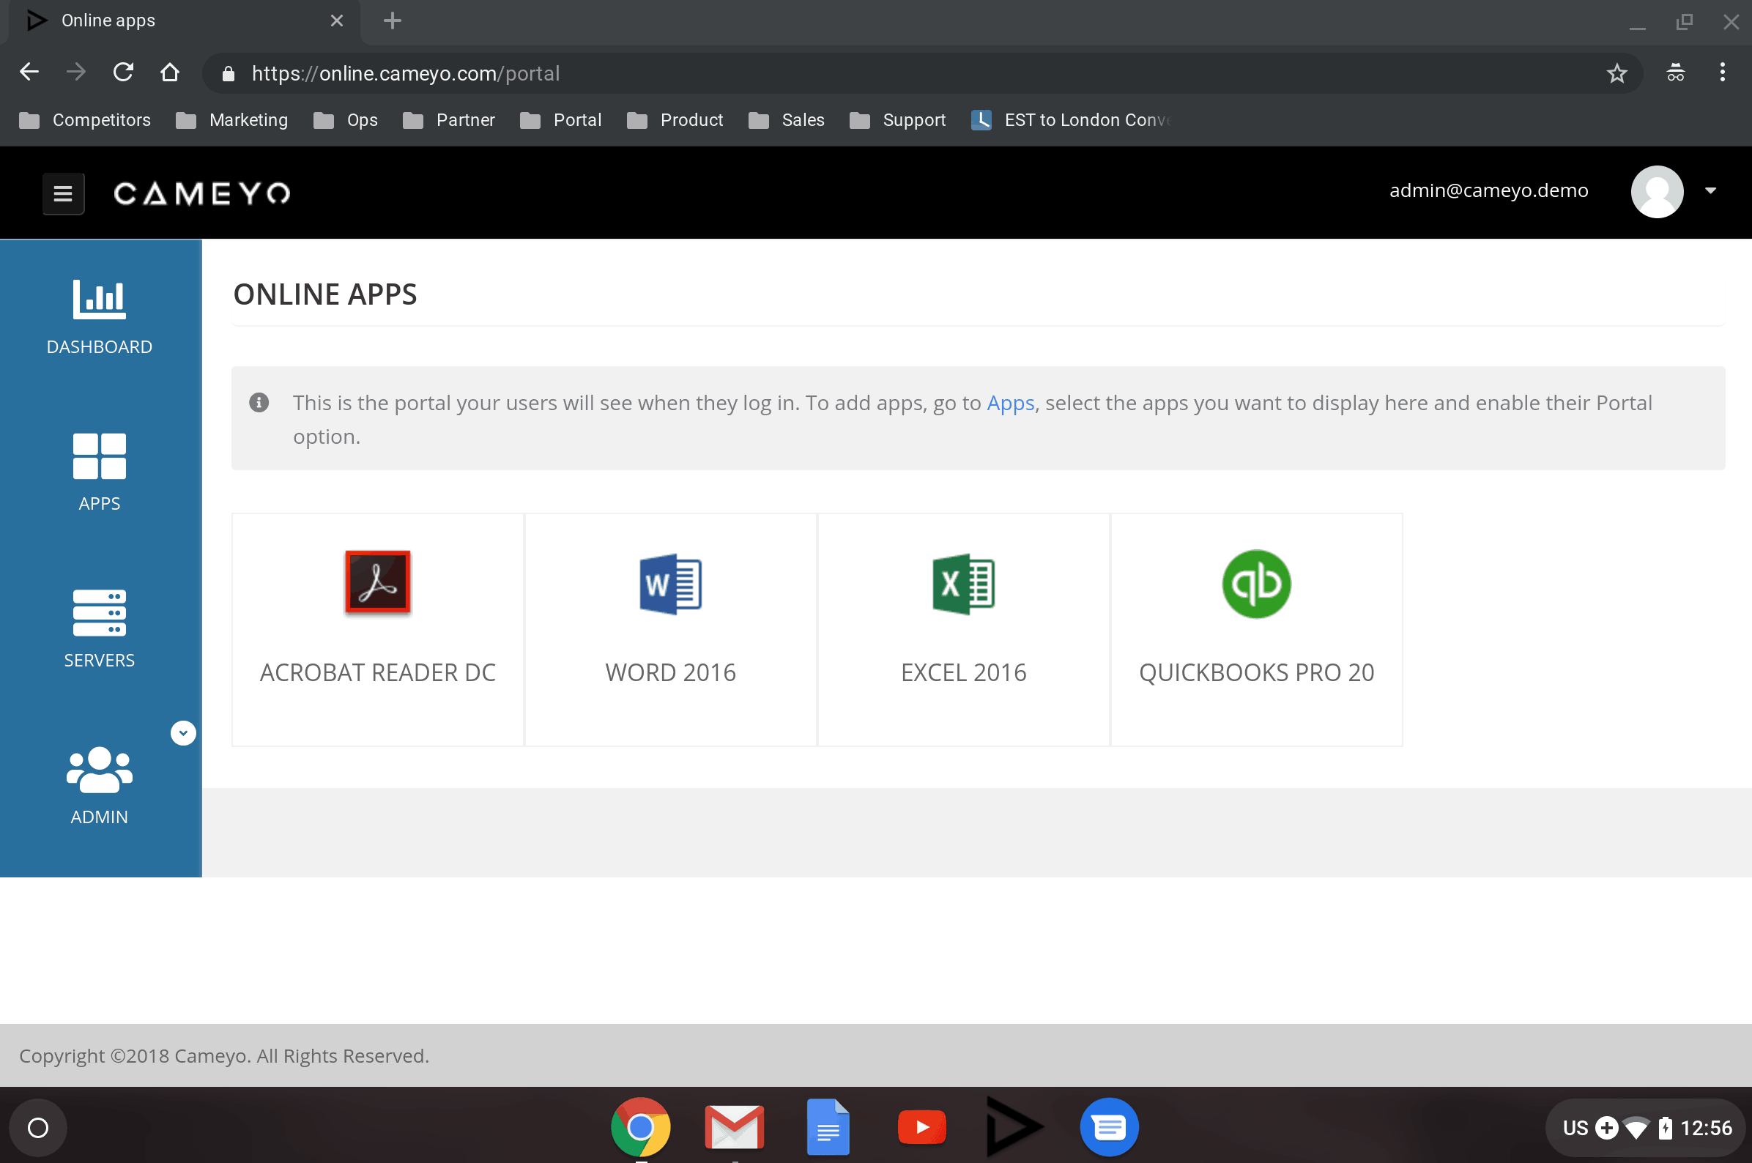Open the system tray status area
The height and width of the screenshot is (1163, 1752).
1646,1127
